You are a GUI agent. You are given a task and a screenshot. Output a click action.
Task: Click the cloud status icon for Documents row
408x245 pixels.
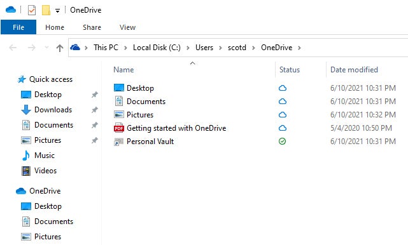283,101
